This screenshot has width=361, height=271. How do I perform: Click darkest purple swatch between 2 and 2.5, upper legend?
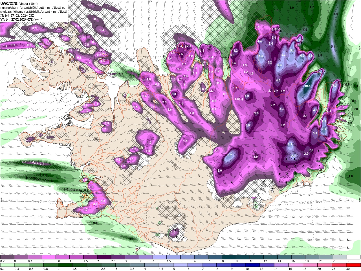tap(104, 257)
